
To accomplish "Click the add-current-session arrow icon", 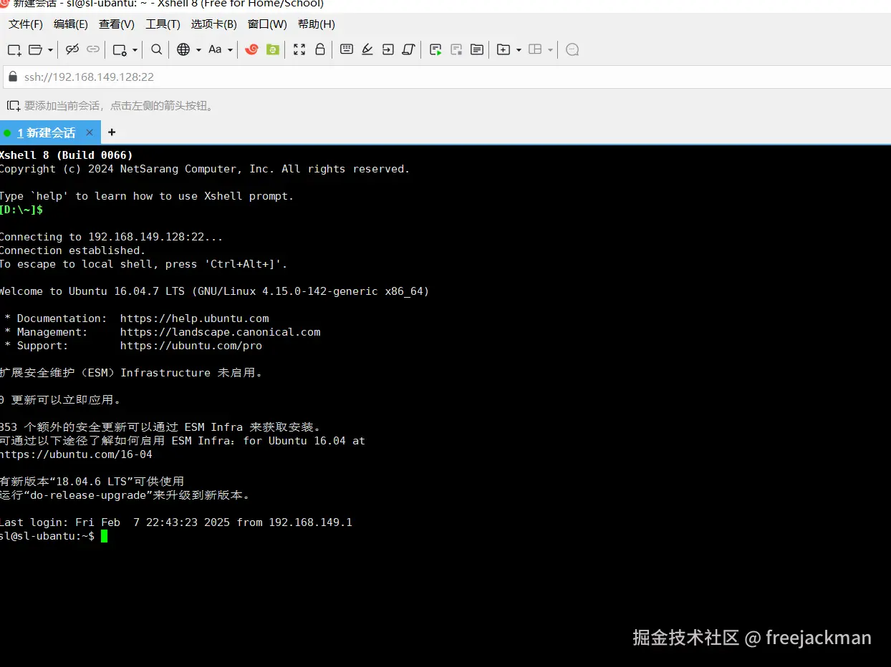I will [13, 106].
